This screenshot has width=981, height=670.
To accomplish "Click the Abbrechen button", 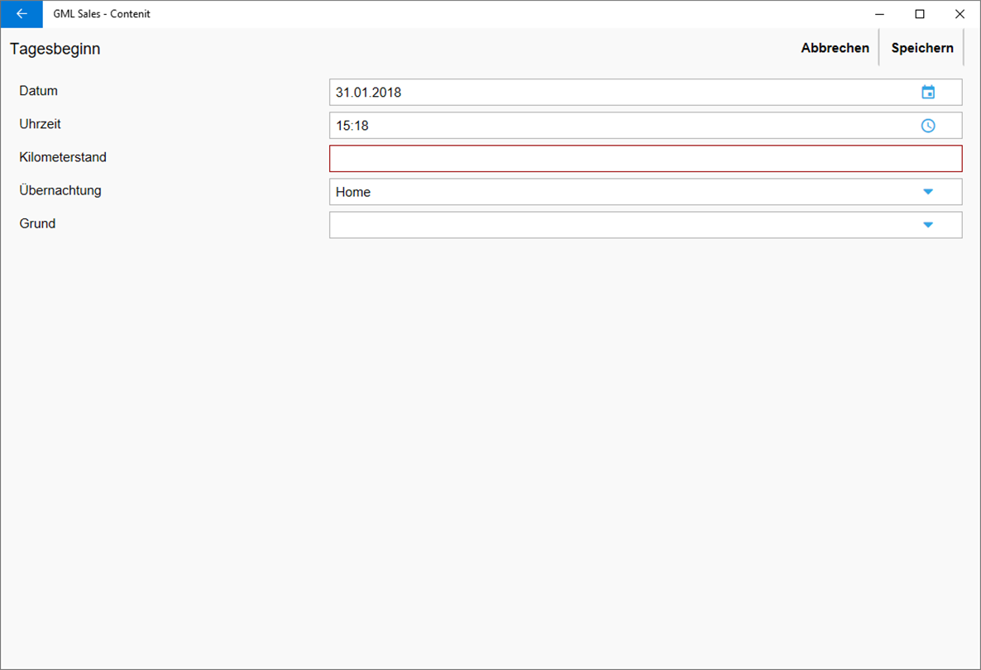I will tap(835, 48).
